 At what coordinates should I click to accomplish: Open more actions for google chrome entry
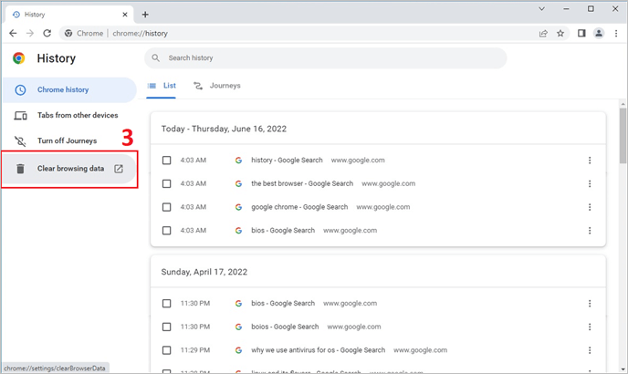(x=590, y=207)
